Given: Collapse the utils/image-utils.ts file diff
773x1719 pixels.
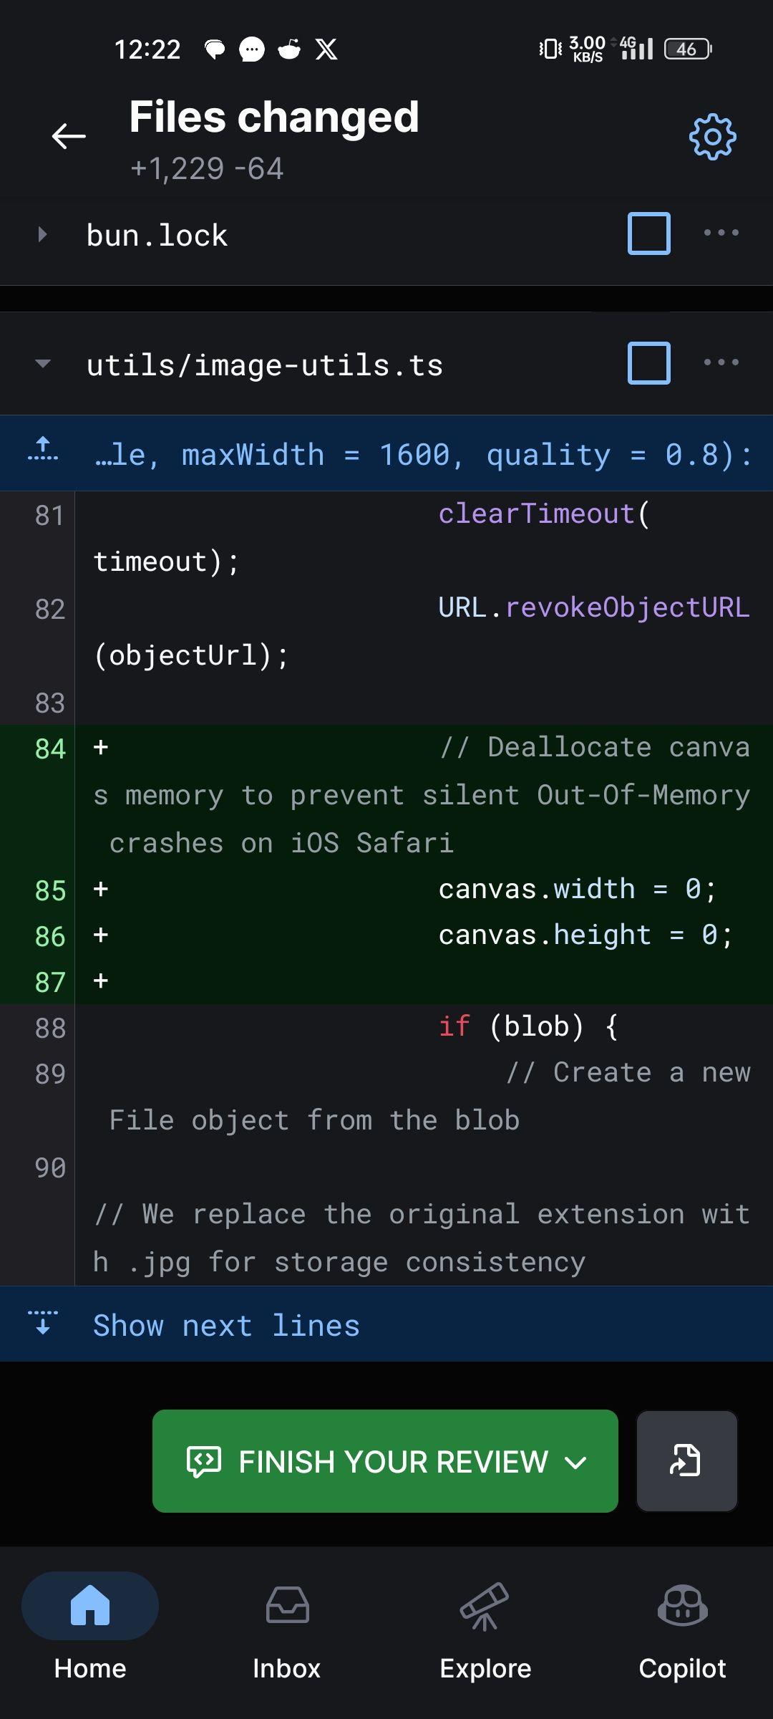Looking at the screenshot, I should click(x=42, y=364).
